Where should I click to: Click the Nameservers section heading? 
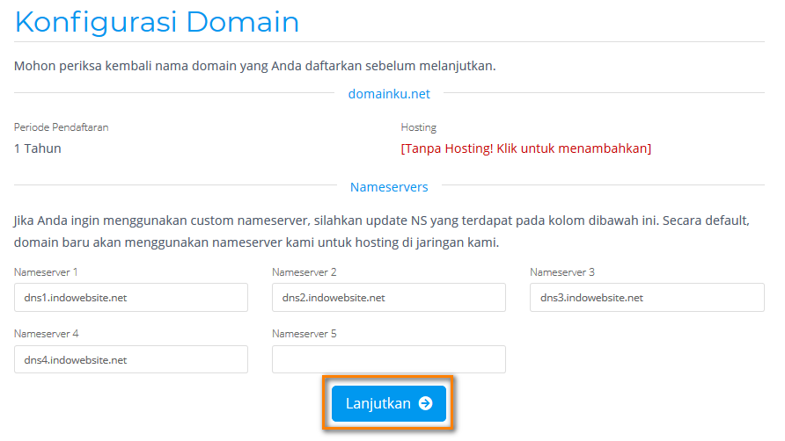[389, 187]
